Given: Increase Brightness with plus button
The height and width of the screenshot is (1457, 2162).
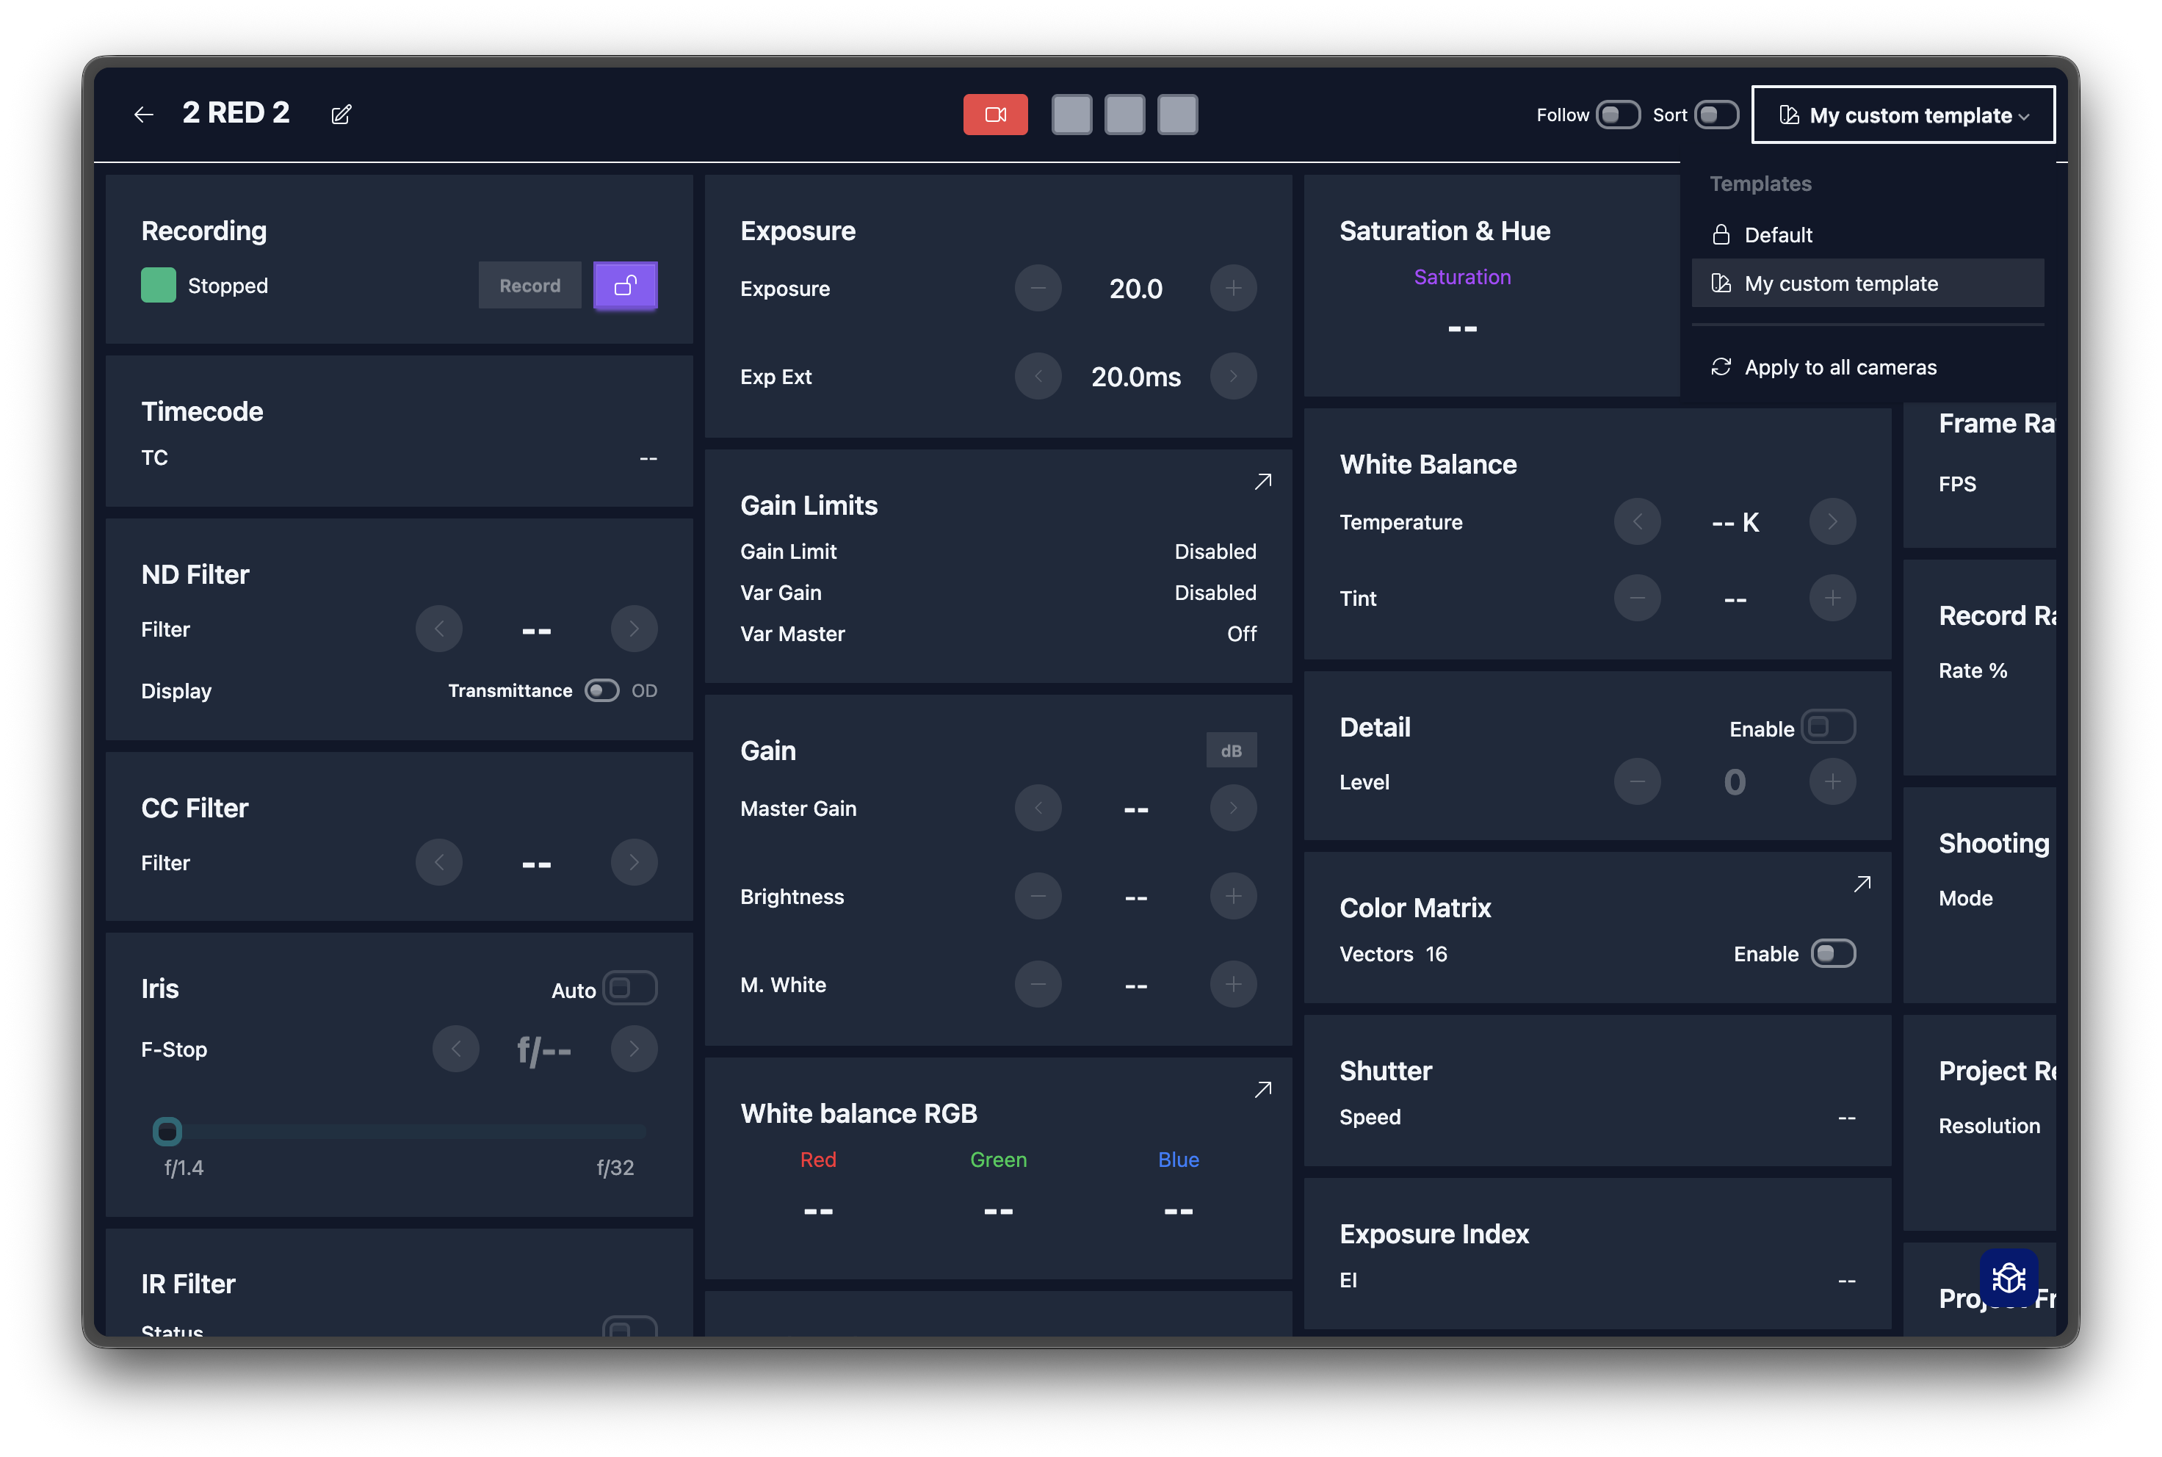Looking at the screenshot, I should [x=1233, y=897].
